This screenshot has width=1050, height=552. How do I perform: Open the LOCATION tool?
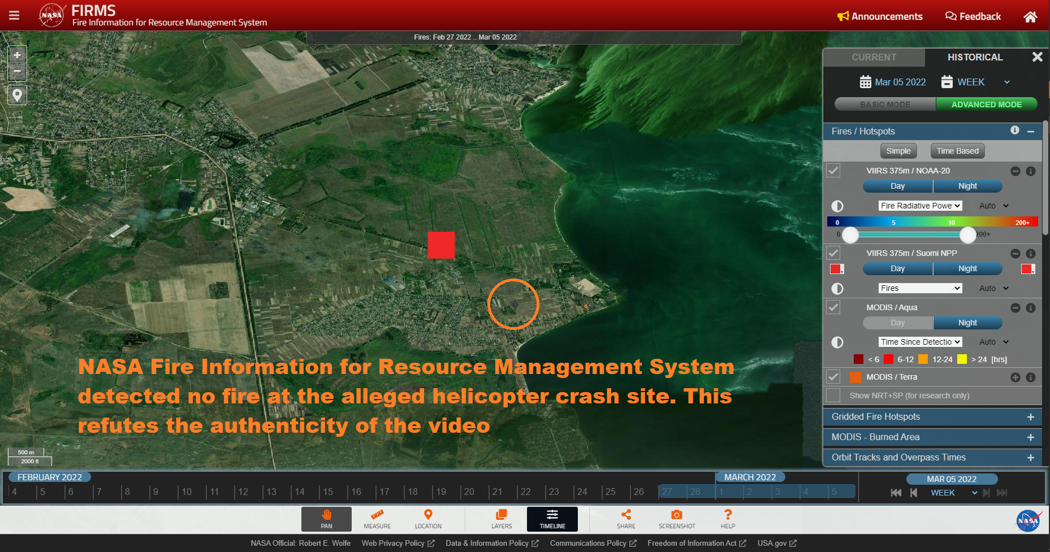pos(428,519)
